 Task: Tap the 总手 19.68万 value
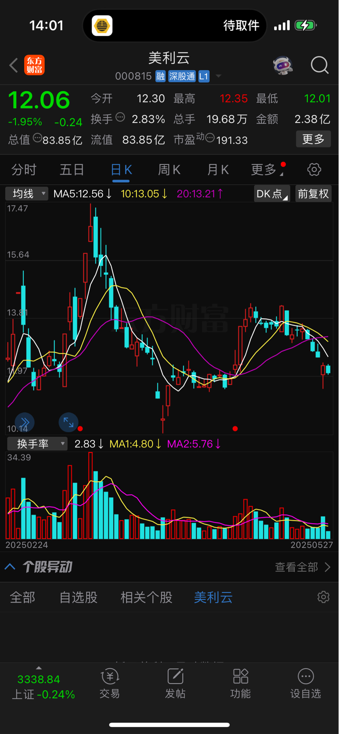227,119
